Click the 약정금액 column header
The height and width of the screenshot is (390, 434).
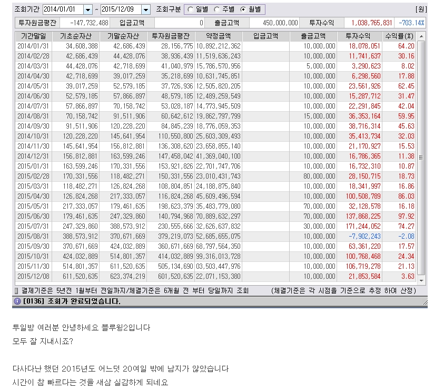pyautogui.click(x=218, y=36)
